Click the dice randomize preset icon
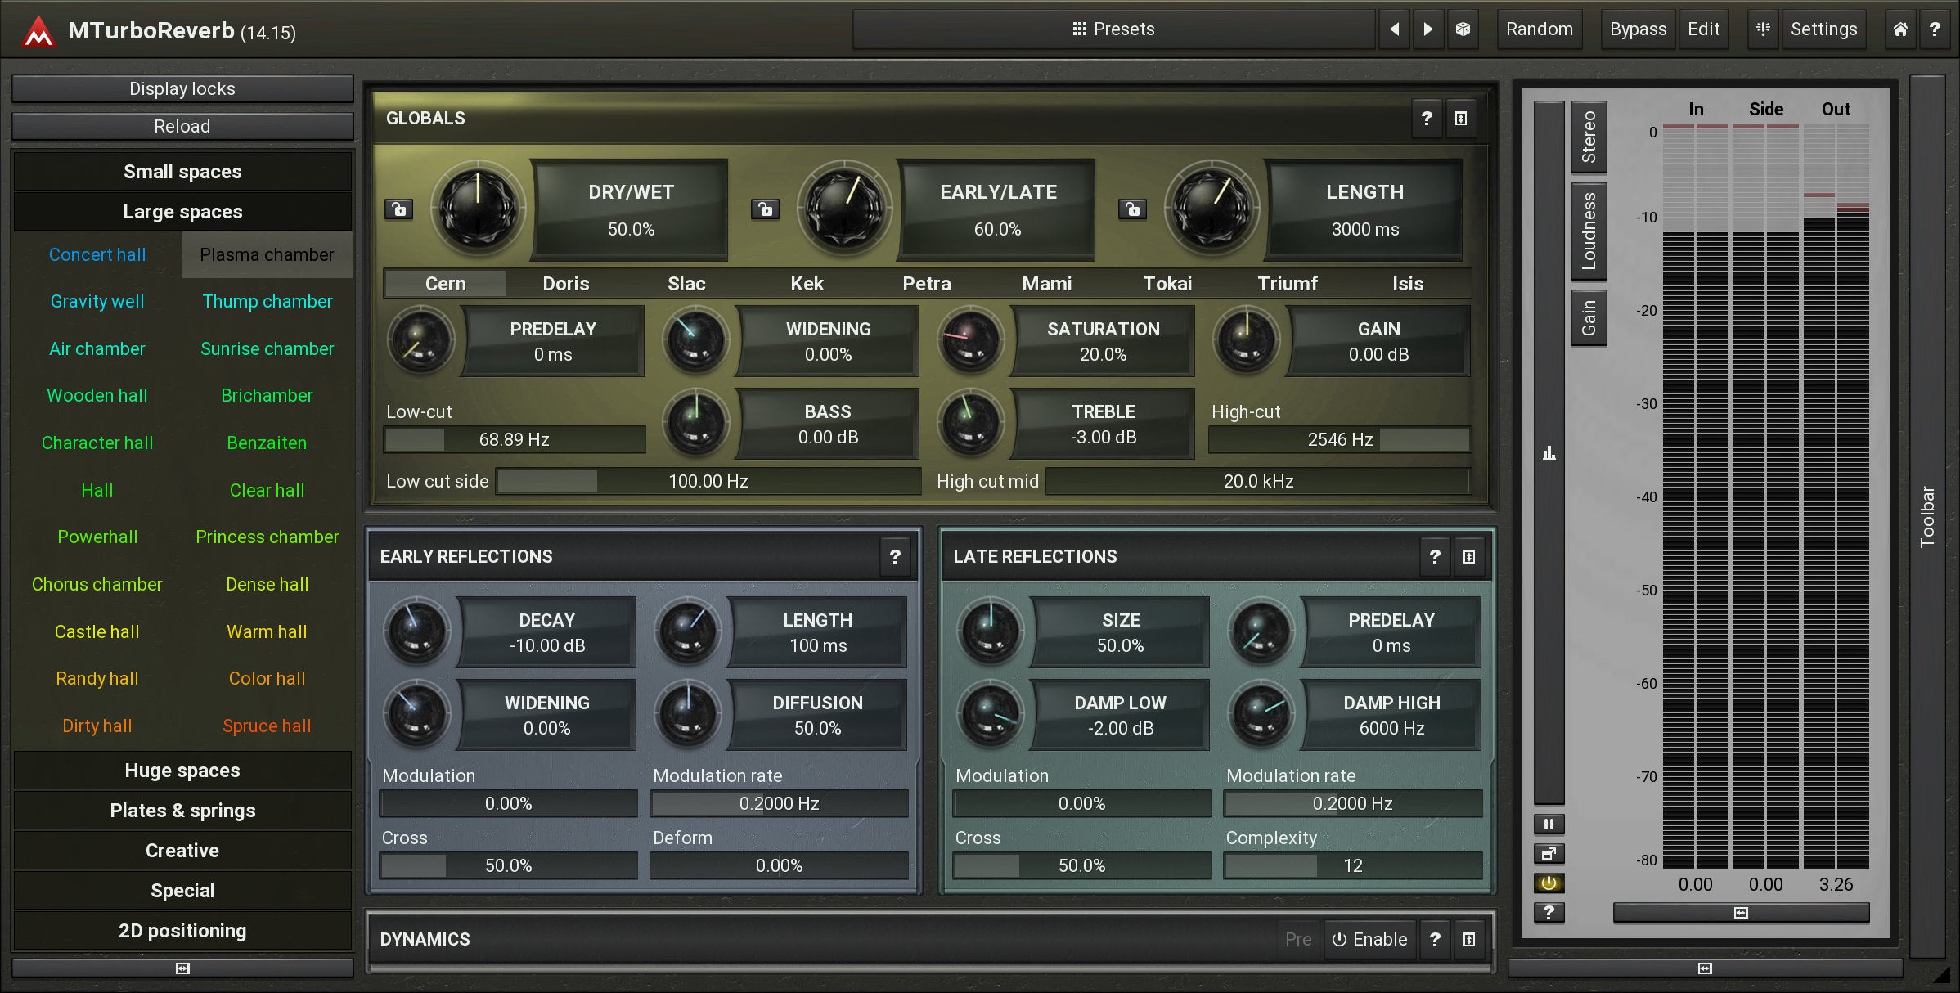This screenshot has width=1960, height=993. click(x=1463, y=29)
